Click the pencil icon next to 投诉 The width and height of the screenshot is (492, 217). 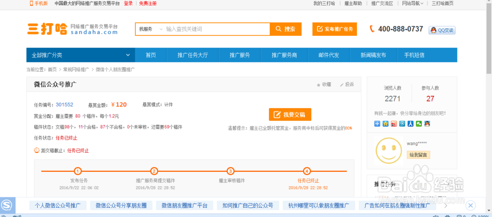coord(342,84)
